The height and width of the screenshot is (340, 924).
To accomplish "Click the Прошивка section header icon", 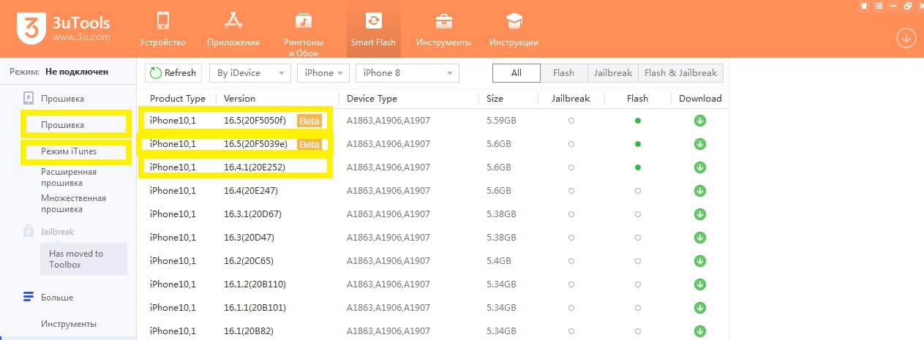I will [x=29, y=98].
